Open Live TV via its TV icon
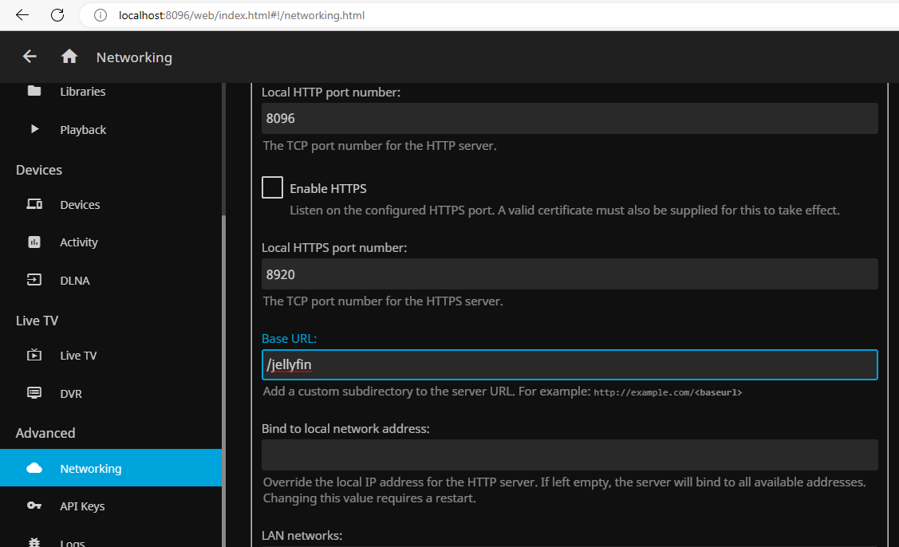899x547 pixels. (x=34, y=355)
